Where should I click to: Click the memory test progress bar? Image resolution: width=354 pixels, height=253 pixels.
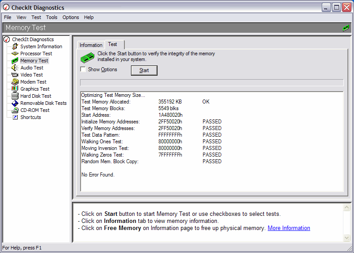point(212,83)
